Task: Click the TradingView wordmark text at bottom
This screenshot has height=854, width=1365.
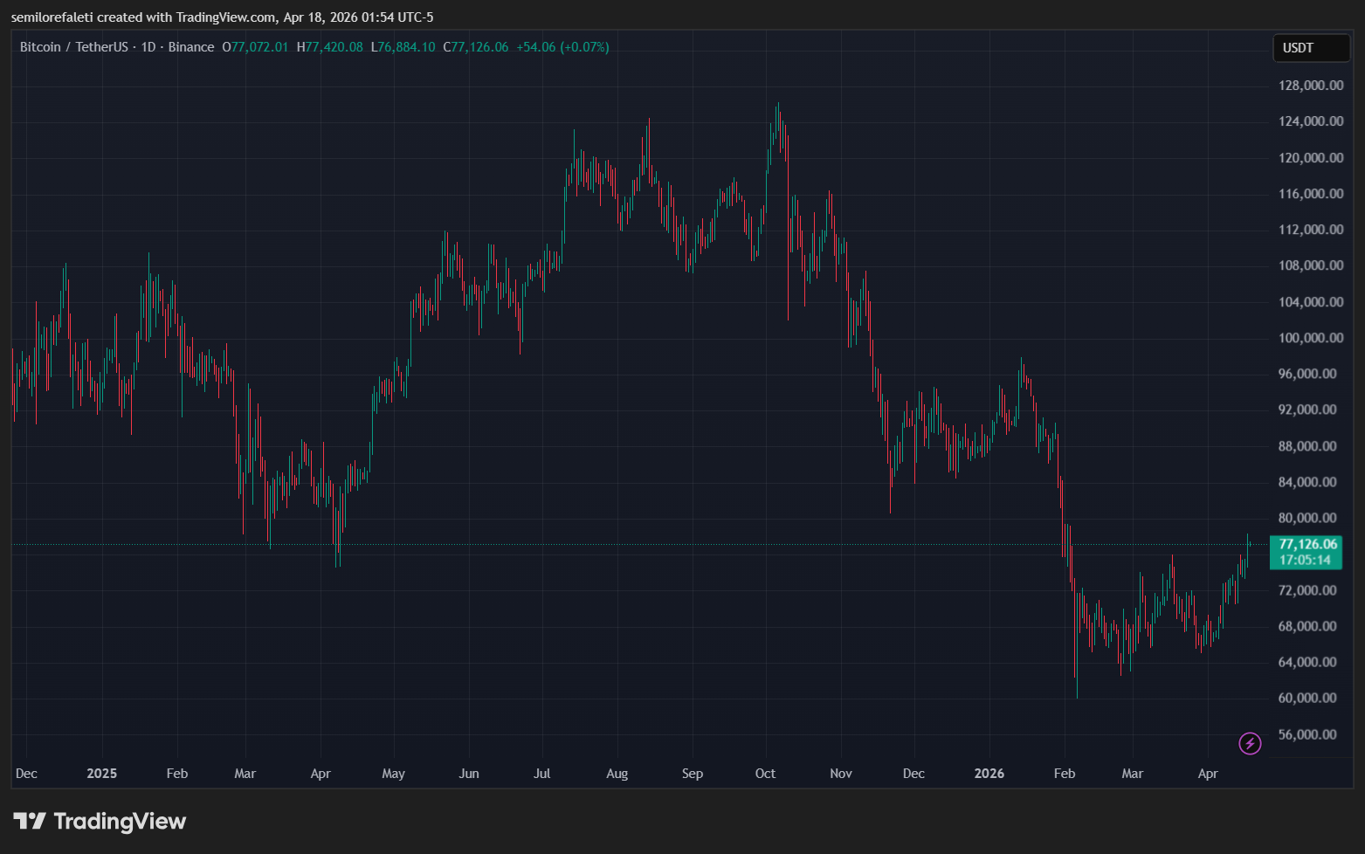Action: pos(120,821)
